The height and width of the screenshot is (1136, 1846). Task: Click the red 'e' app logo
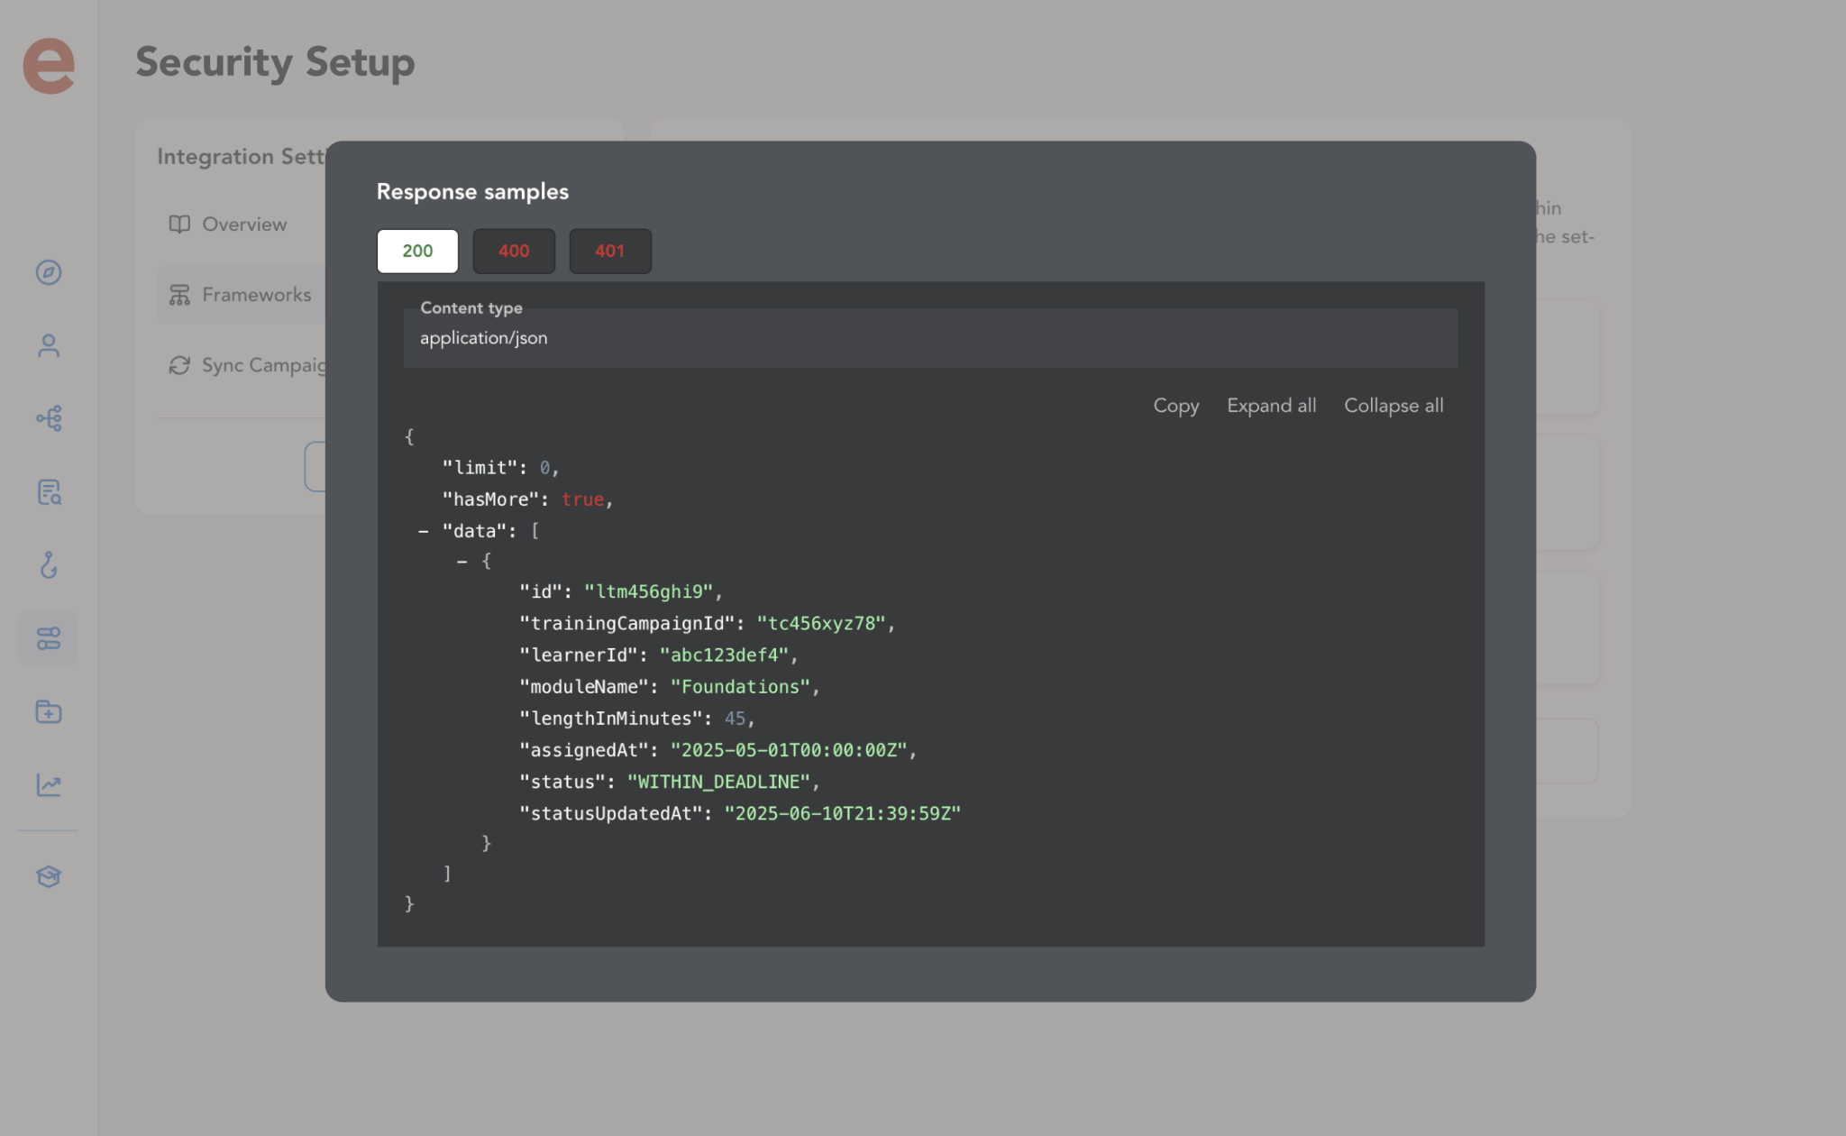pyautogui.click(x=49, y=66)
